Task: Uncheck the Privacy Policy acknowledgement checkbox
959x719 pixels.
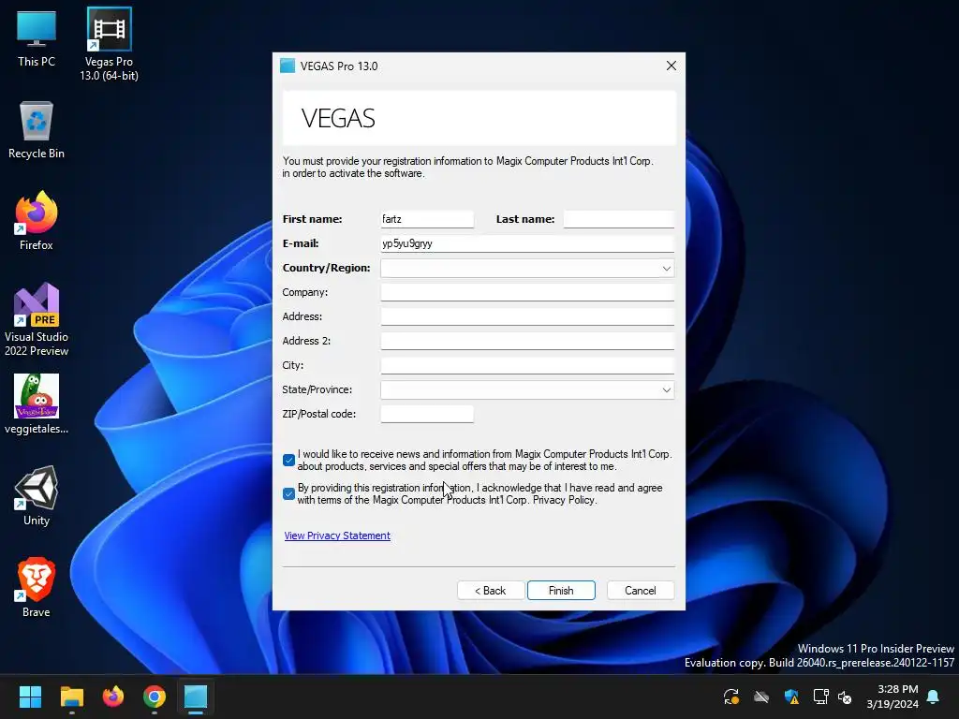Action: point(288,493)
